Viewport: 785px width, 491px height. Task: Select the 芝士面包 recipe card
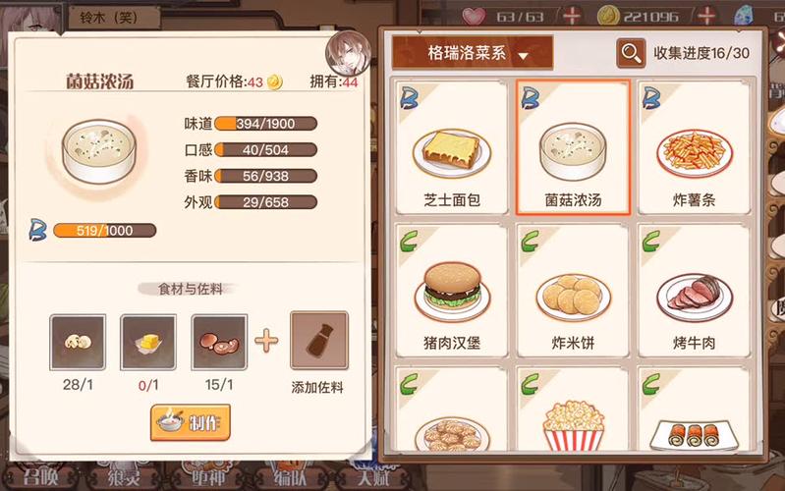452,147
